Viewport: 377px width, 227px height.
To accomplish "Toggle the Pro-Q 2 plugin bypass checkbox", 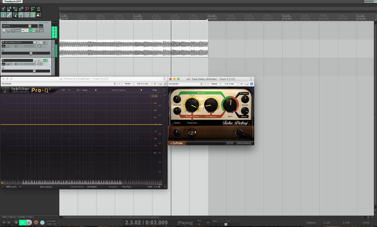I will pyautogui.click(x=165, y=84).
